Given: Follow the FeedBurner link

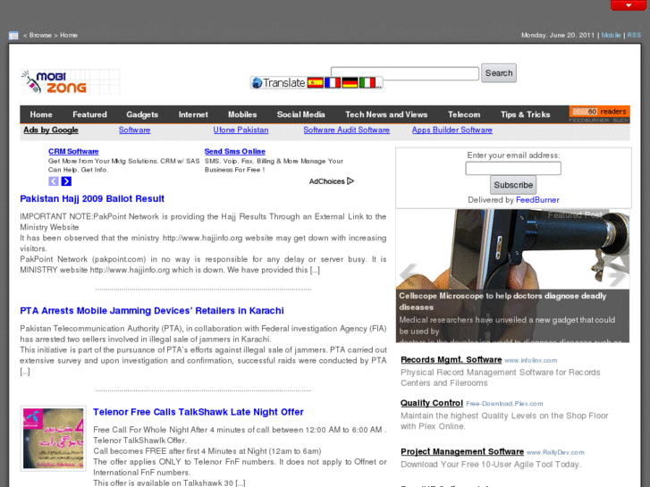Looking at the screenshot, I should (x=537, y=200).
